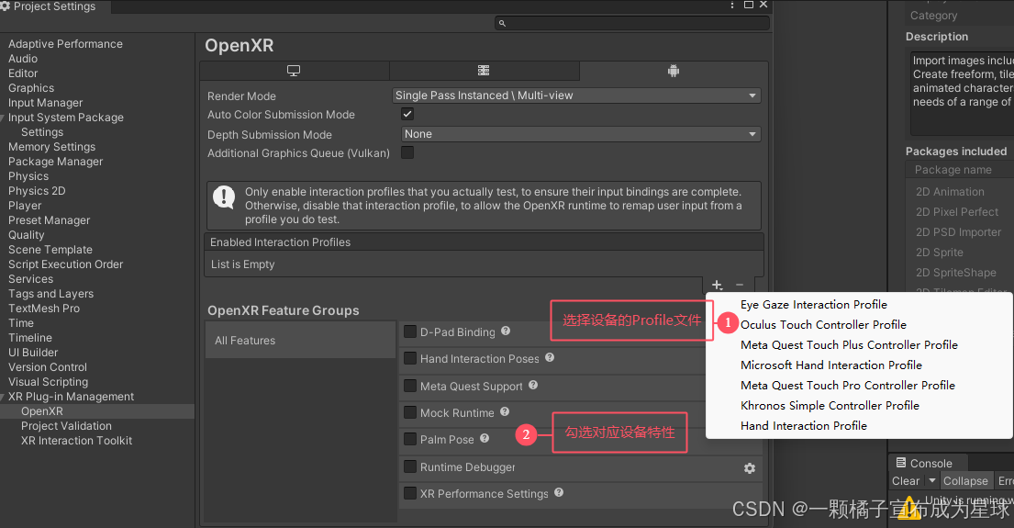Screen dimensions: 1014x528
Task: Open the Render Mode dropdown
Action: tap(576, 95)
